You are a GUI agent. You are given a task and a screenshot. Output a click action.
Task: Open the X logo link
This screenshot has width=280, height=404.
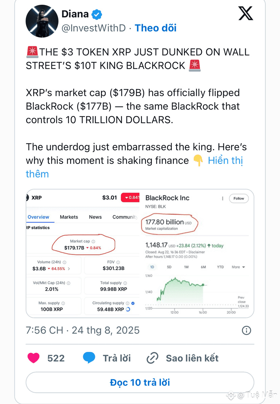[246, 14]
